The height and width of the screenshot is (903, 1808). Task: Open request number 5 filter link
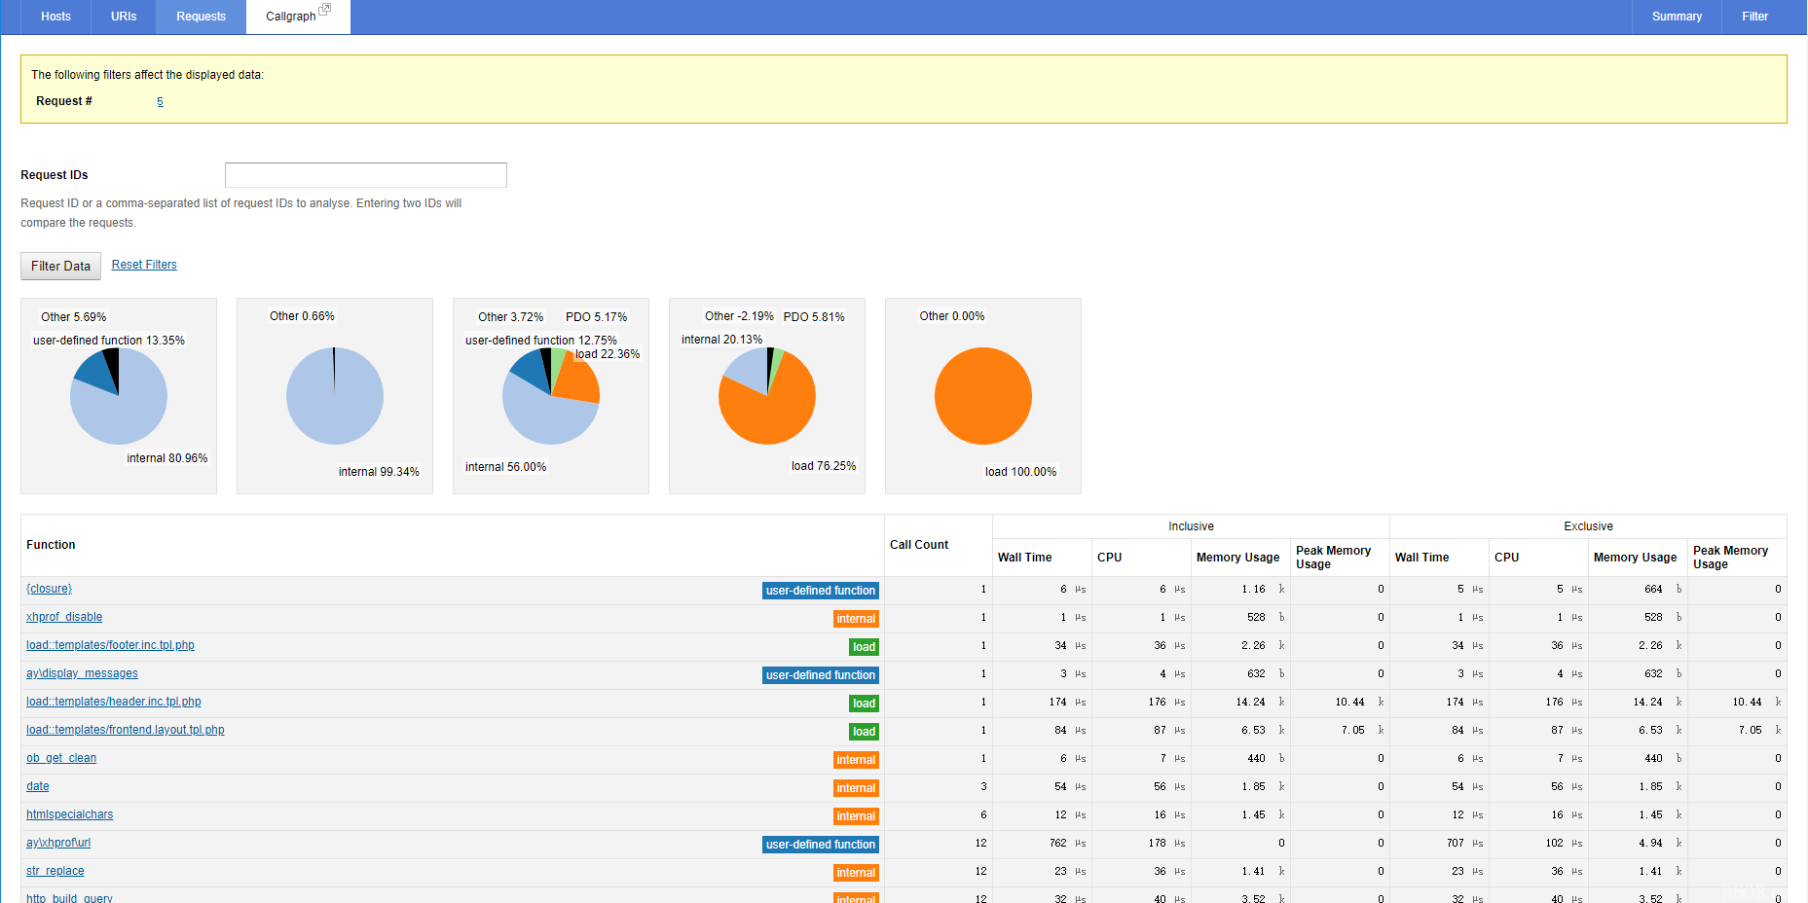pyautogui.click(x=160, y=102)
